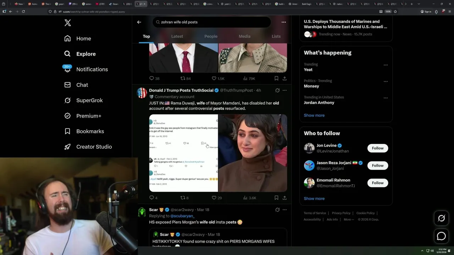
Task: Click Grok icon on Scar post
Action: [x=277, y=210]
